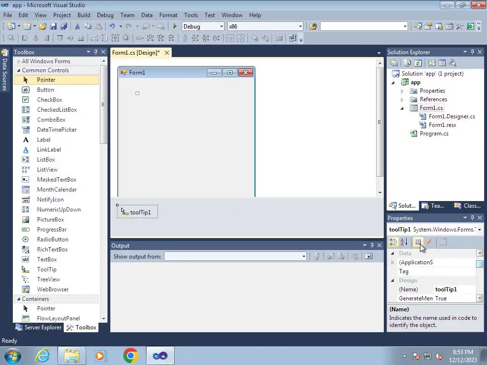This screenshot has height=365, width=487.
Task: Expand the (ApplicationSettings) property
Action: 392,262
